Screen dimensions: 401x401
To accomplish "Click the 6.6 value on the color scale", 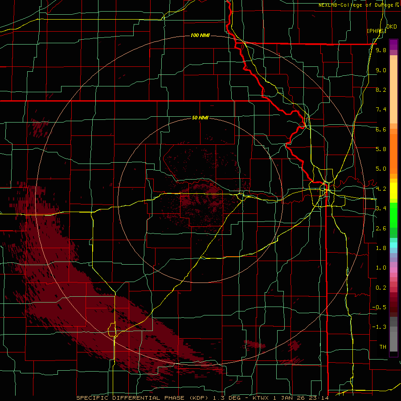I will point(381,129).
